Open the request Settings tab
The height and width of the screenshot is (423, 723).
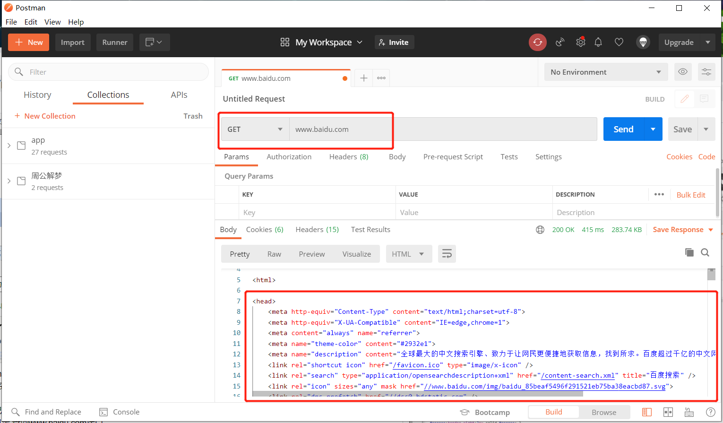click(549, 157)
